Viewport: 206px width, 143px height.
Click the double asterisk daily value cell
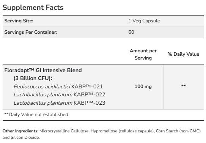coord(183,86)
